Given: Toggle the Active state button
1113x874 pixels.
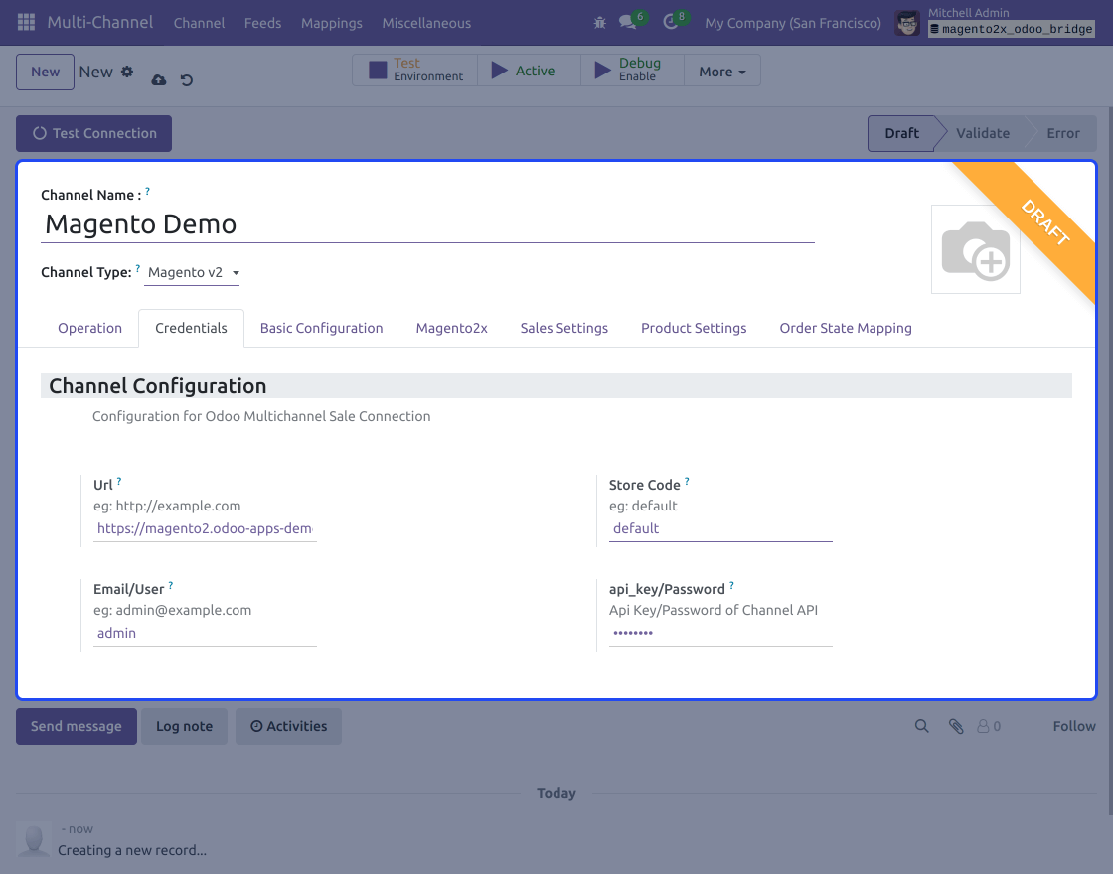Looking at the screenshot, I should 529,71.
